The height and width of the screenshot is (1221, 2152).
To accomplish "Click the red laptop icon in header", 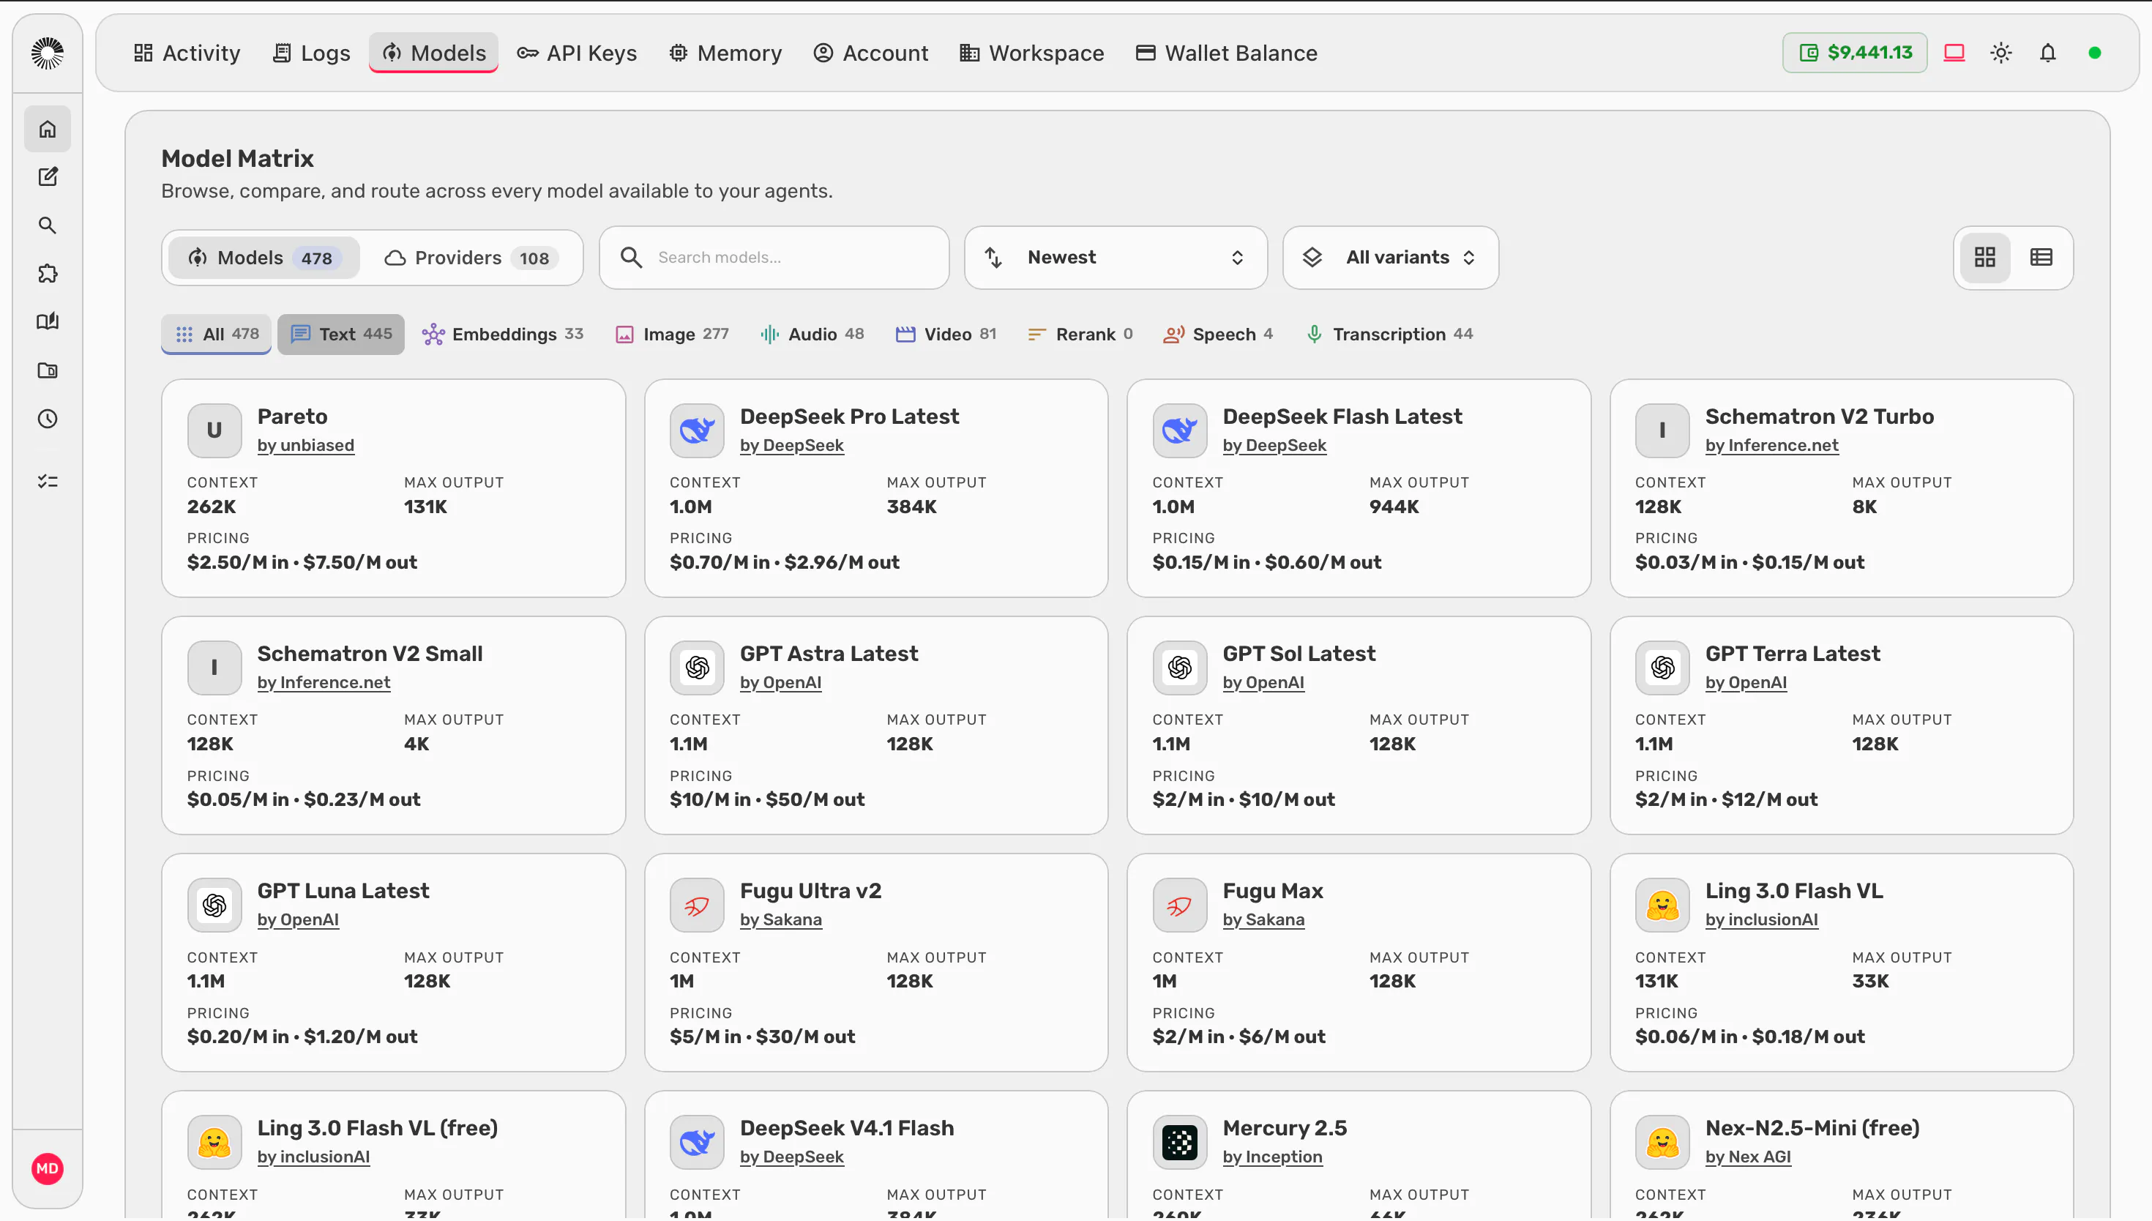I will click(x=1954, y=53).
